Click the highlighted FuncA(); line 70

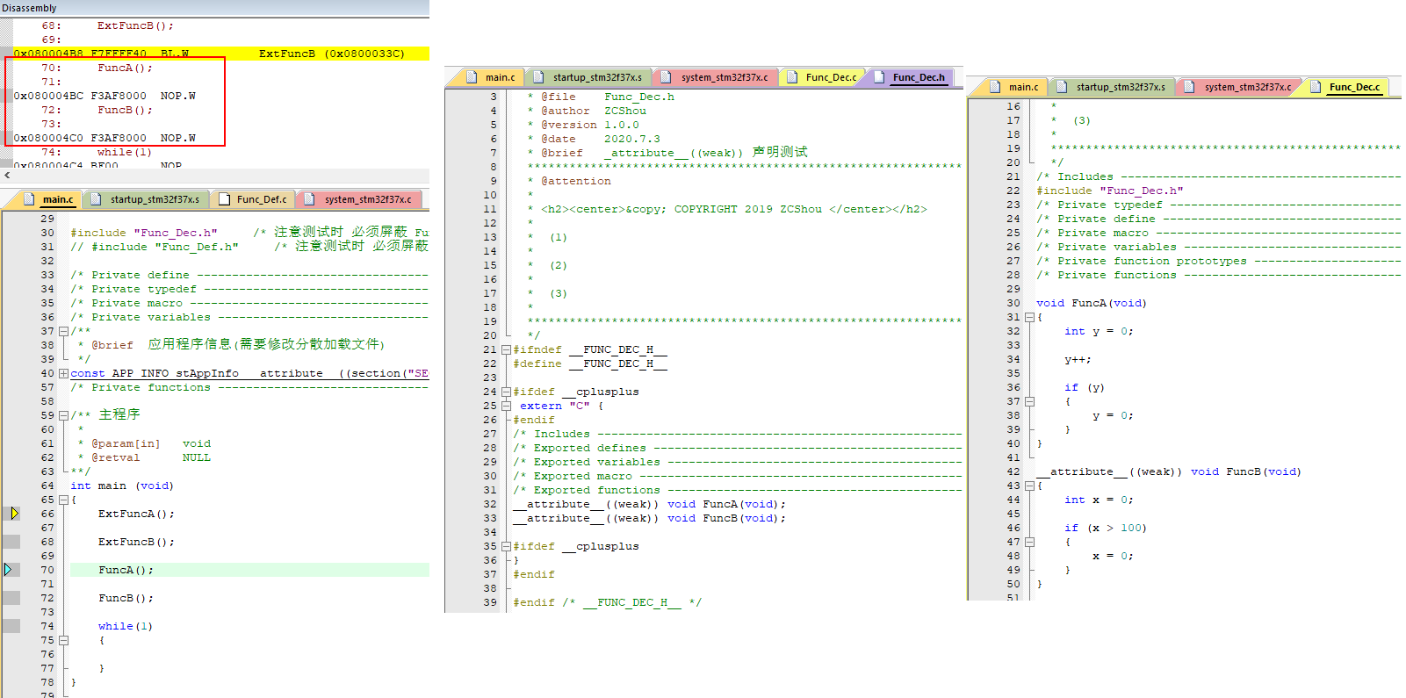tap(249, 570)
